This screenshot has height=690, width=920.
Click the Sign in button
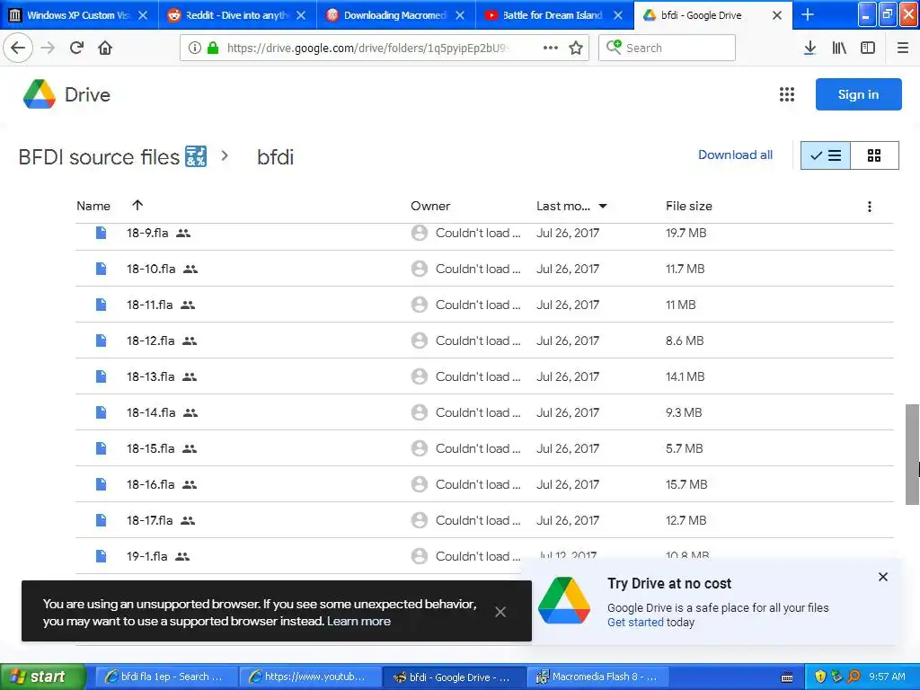(858, 94)
